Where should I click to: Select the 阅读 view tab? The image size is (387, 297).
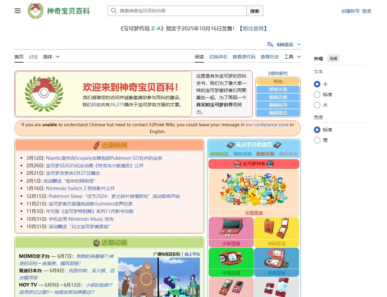tap(199, 57)
